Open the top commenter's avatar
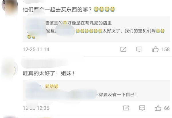Viewport: 172px width, 118px height. click(10, 7)
